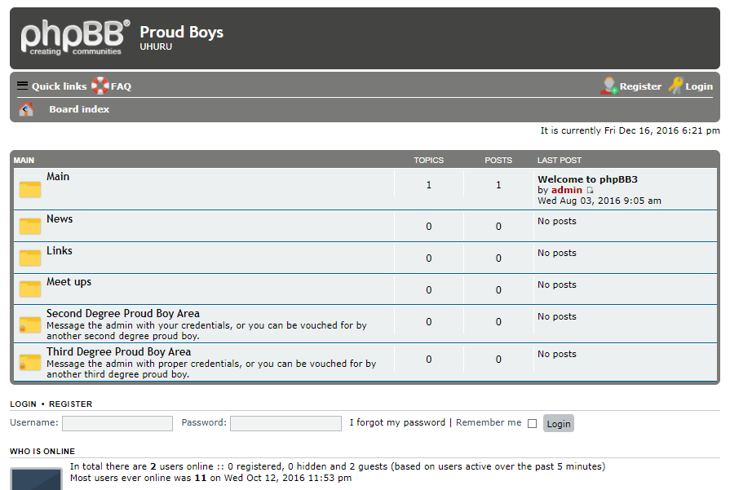Click the Board index home icon
The image size is (730, 490).
point(26,109)
